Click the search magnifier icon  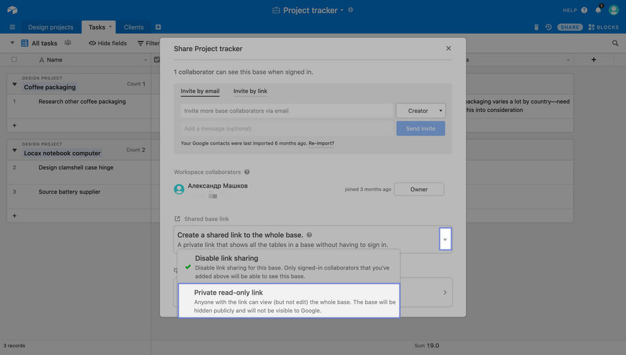coord(615,43)
